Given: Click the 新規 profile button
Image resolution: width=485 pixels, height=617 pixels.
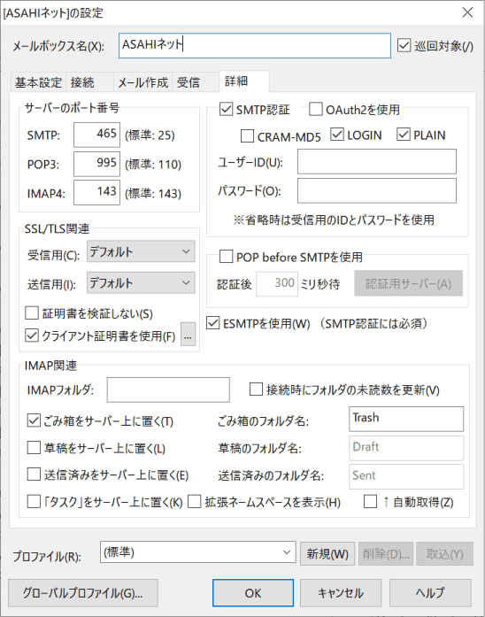Looking at the screenshot, I should [327, 553].
